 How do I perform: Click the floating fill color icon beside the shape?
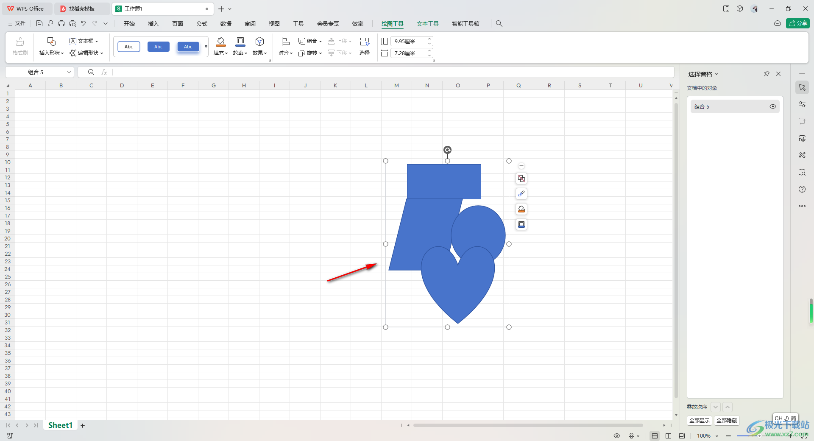[x=521, y=209]
